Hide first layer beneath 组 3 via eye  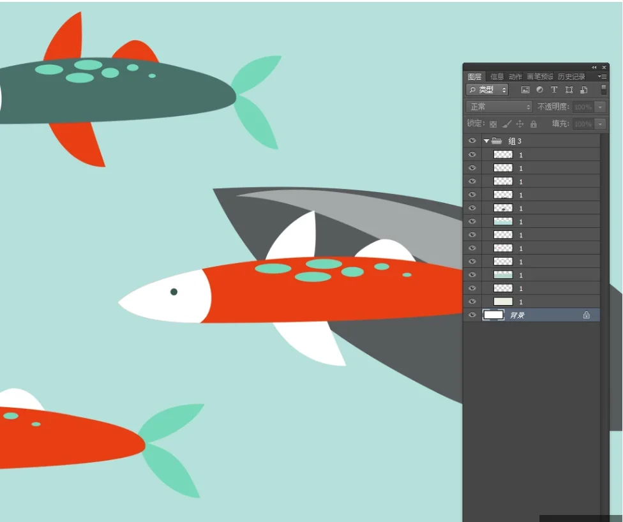point(472,154)
